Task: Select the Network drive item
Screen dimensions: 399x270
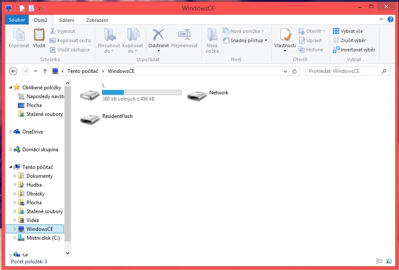Action: (x=208, y=95)
